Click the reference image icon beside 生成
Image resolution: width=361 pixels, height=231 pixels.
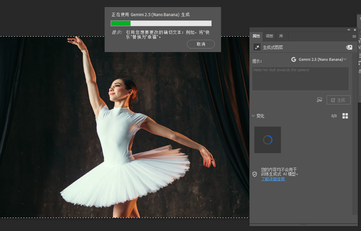pos(319,100)
